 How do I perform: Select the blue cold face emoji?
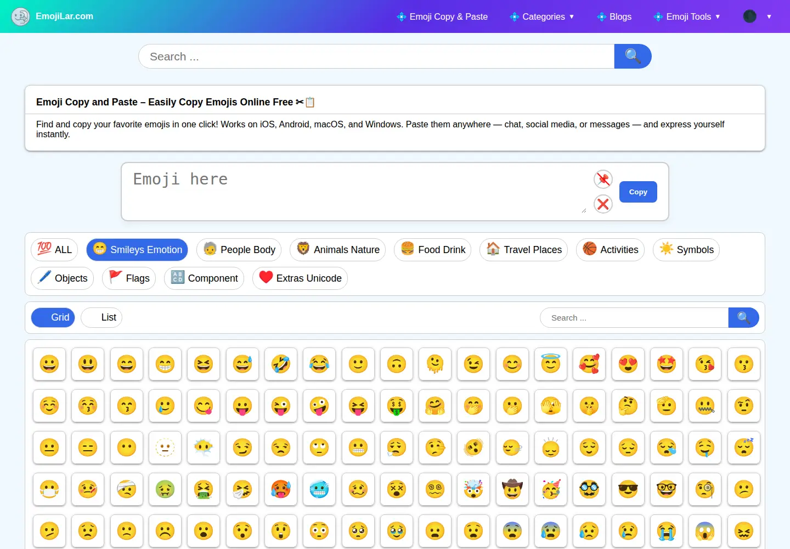[x=319, y=489]
